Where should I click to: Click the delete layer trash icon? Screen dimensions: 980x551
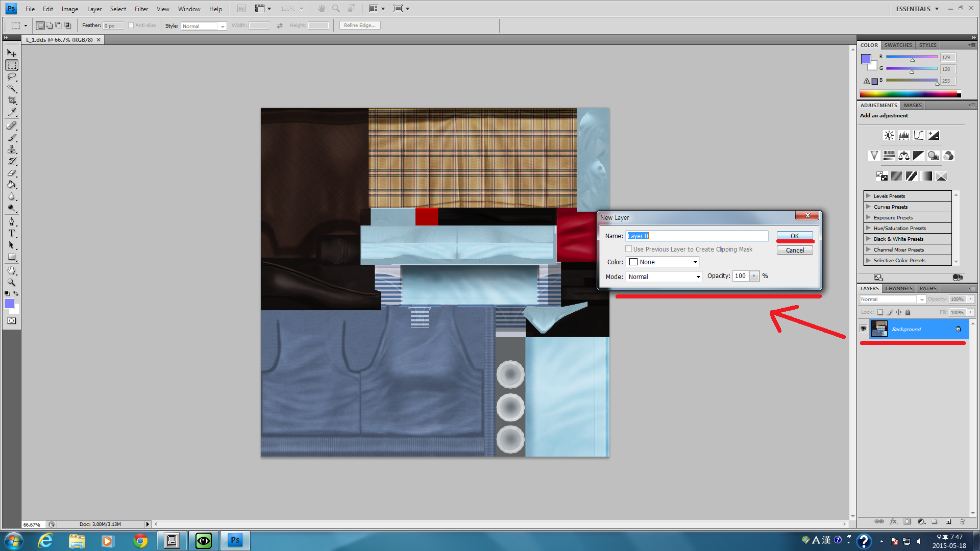click(962, 521)
